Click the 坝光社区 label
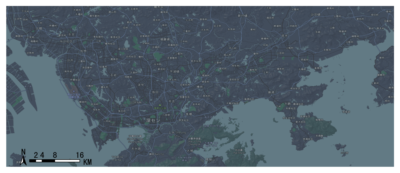 [x=295, y=88]
